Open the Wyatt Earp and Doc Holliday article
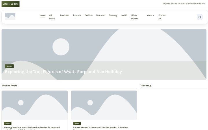Screen dimensions: 208x130 coord(63,72)
